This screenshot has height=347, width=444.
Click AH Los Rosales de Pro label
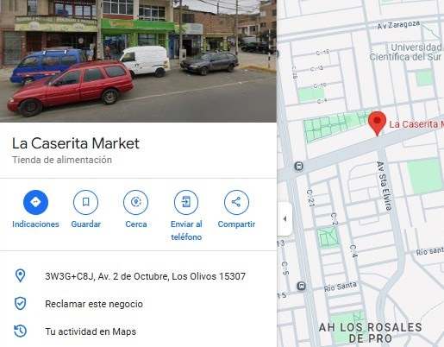pyautogui.click(x=371, y=332)
